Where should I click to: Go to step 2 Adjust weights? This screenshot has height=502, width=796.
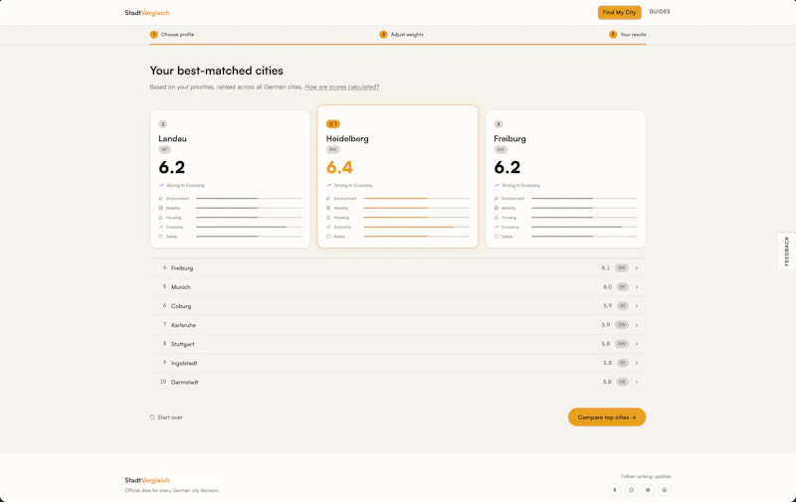click(402, 35)
